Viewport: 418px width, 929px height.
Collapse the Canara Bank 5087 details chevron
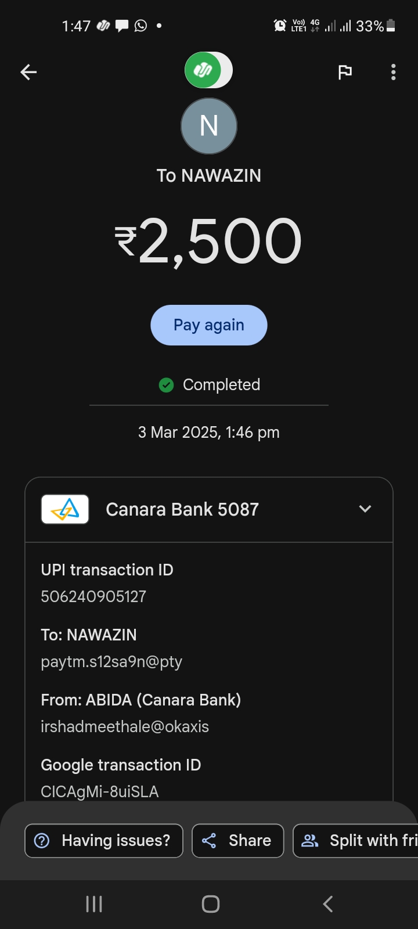pos(365,509)
